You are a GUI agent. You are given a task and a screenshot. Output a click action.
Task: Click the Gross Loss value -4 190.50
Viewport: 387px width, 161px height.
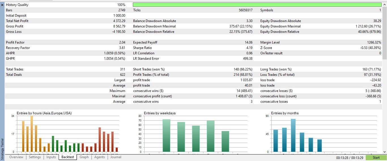click(x=118, y=32)
